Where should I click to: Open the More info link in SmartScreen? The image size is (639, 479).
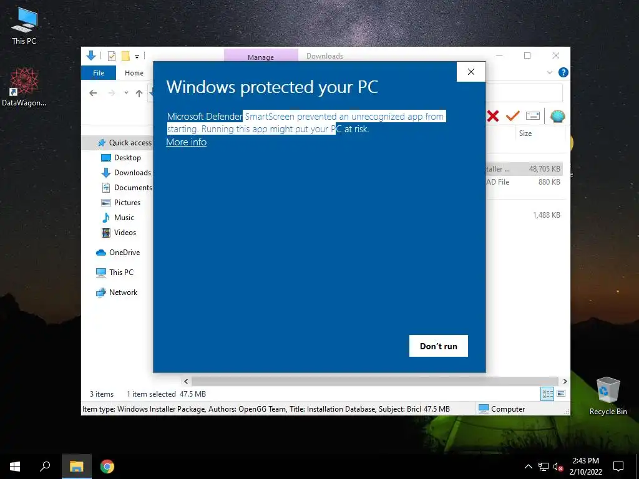[x=186, y=142]
